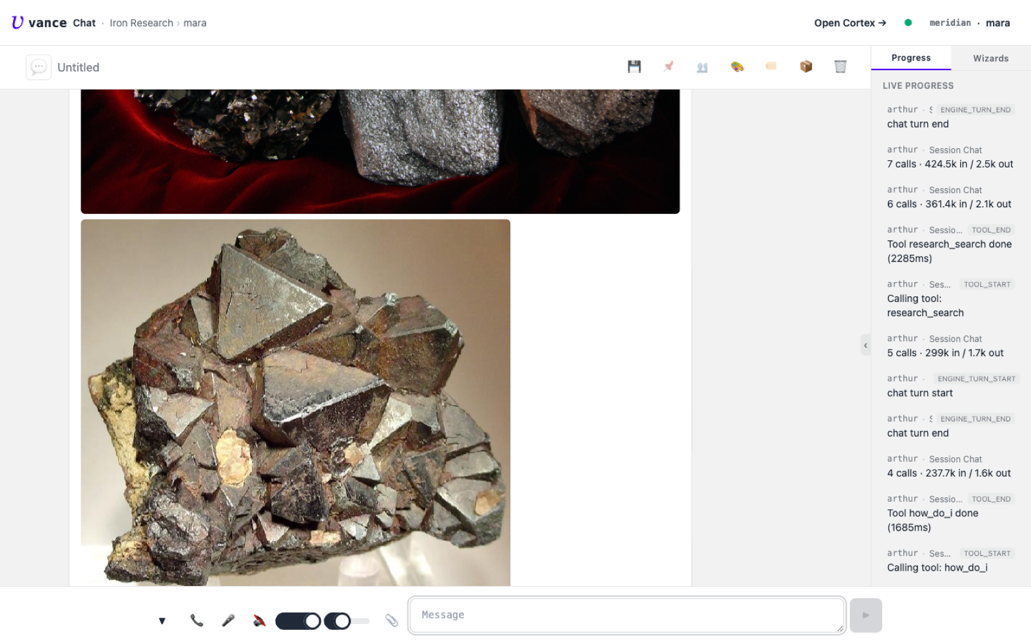Open the dropdown triangle left of phone icon
Viewport: 1031px width, 644px height.
pyautogui.click(x=162, y=621)
